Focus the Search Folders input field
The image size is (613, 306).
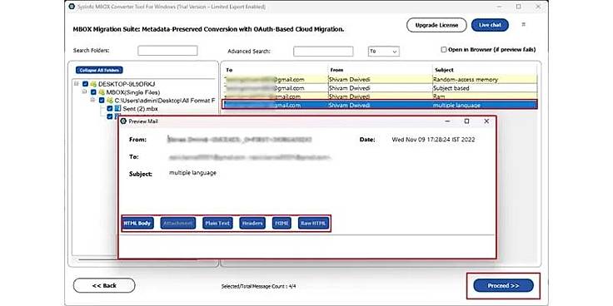point(167,51)
